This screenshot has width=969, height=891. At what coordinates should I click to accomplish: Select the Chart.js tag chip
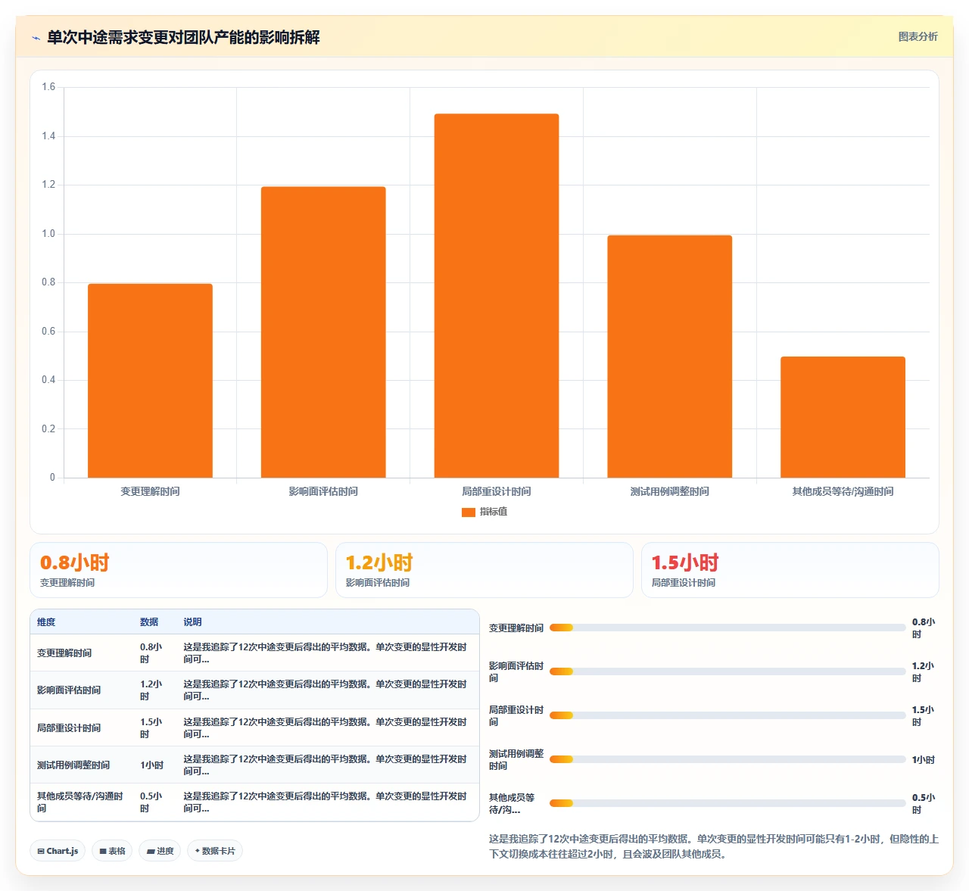click(x=58, y=851)
